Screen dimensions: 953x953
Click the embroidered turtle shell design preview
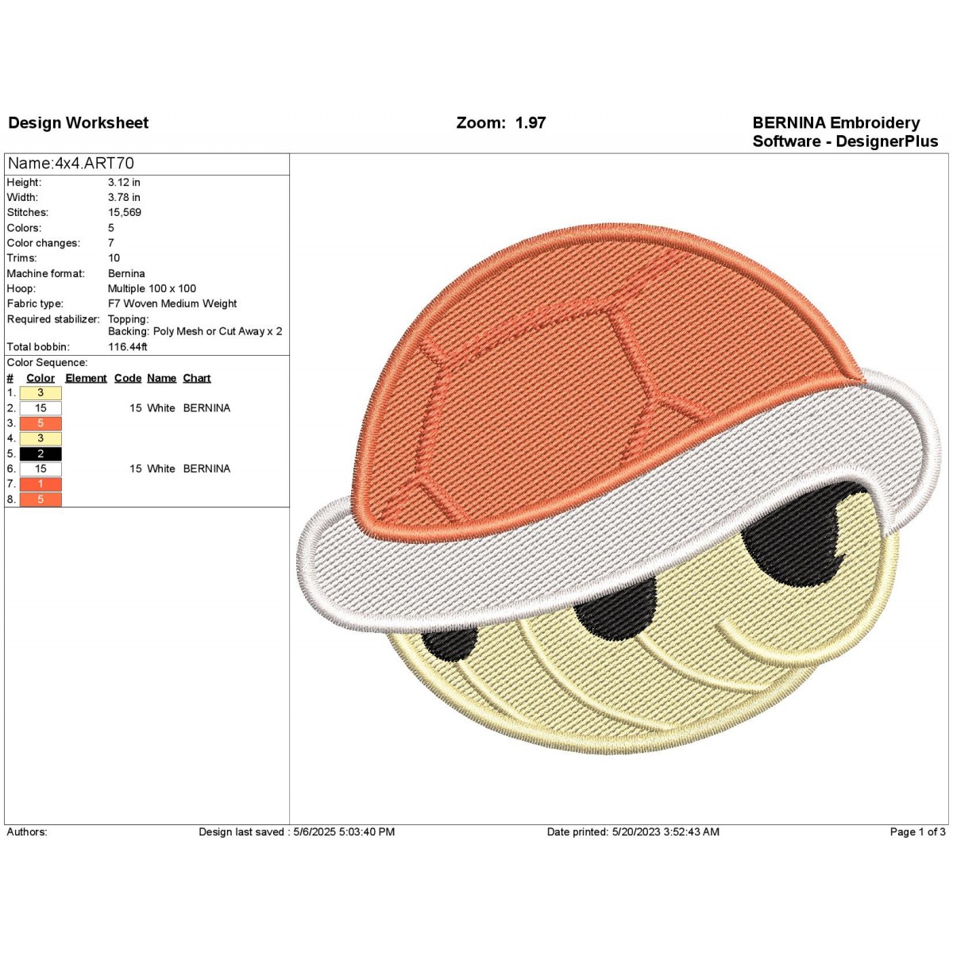[x=618, y=488]
